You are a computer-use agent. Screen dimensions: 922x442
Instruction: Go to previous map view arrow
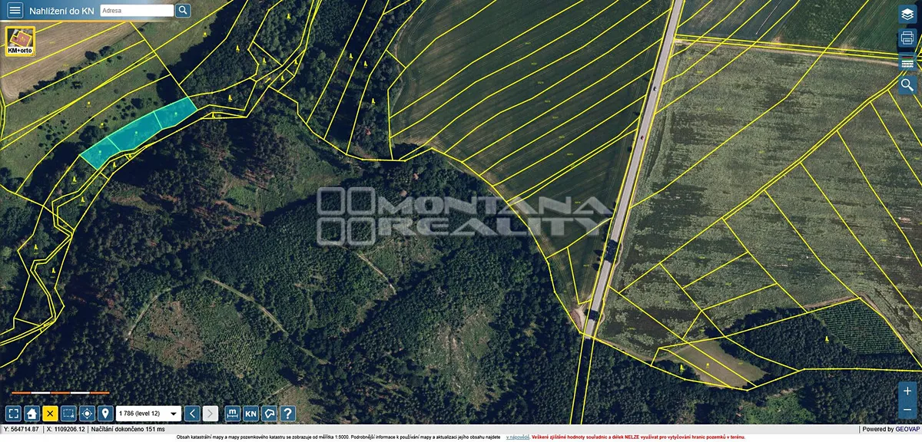pos(193,414)
